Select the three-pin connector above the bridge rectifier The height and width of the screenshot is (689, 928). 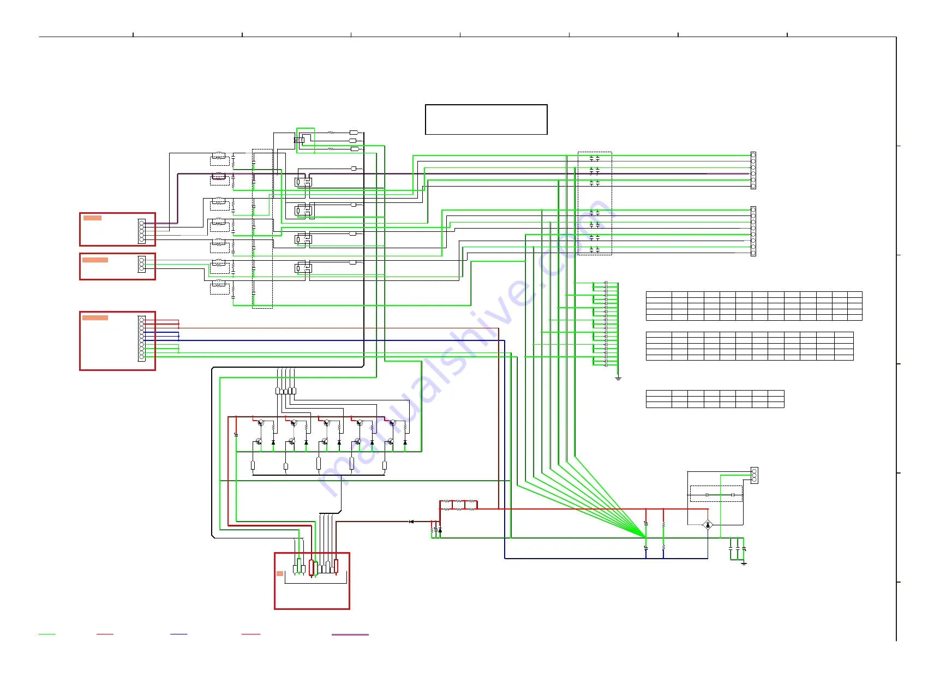point(755,475)
